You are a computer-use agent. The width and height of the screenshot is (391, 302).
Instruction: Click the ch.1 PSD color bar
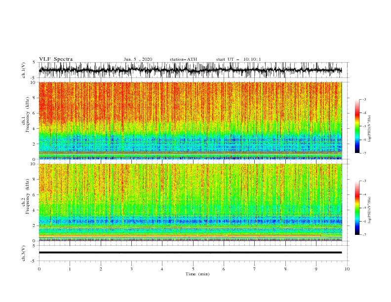[357, 126]
